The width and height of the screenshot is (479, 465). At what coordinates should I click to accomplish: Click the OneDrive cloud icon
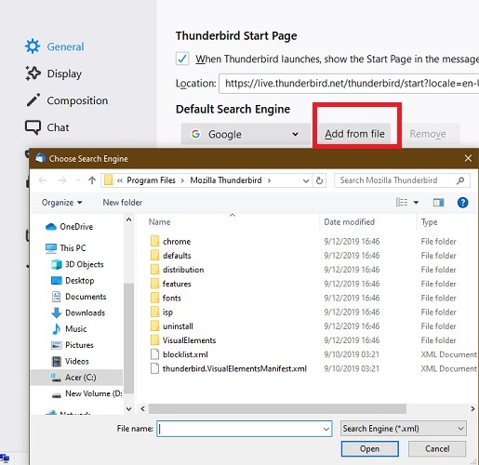point(51,227)
